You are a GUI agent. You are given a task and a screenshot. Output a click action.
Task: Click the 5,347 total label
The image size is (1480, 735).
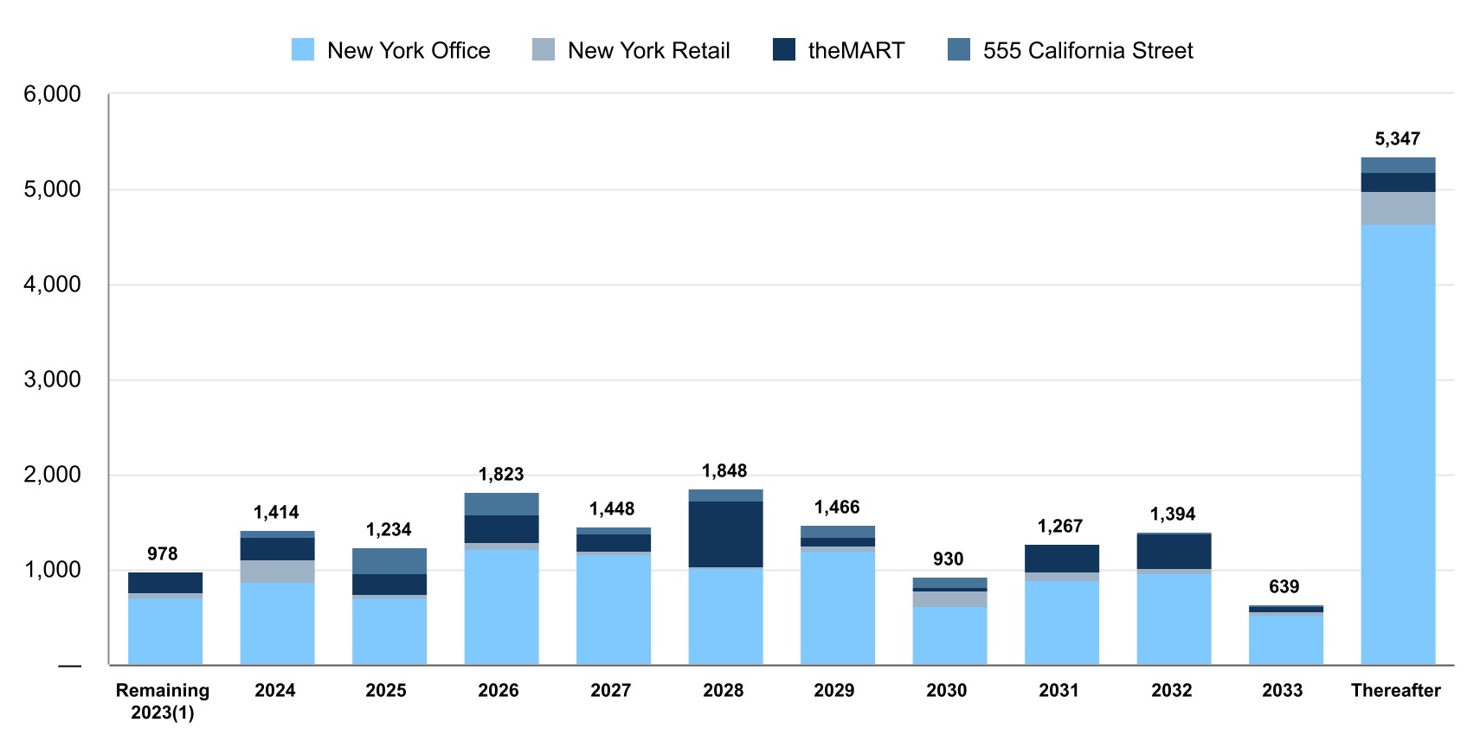click(x=1398, y=138)
